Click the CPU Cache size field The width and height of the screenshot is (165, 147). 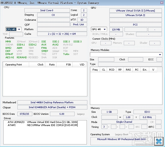62,34
